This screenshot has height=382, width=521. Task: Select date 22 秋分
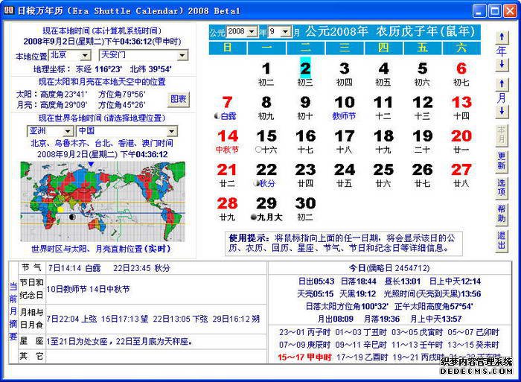266,176
